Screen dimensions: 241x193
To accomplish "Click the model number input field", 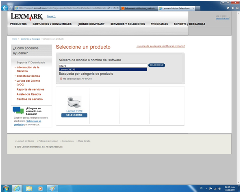I will pos(103,66).
